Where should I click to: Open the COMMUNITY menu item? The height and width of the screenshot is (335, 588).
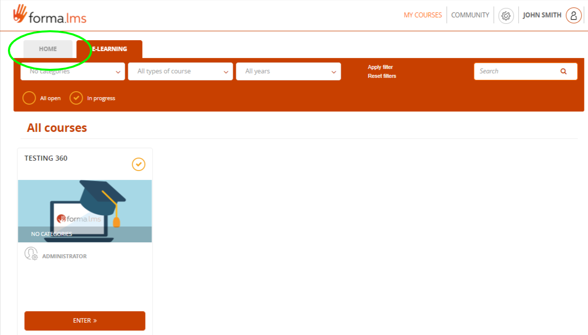coord(470,15)
